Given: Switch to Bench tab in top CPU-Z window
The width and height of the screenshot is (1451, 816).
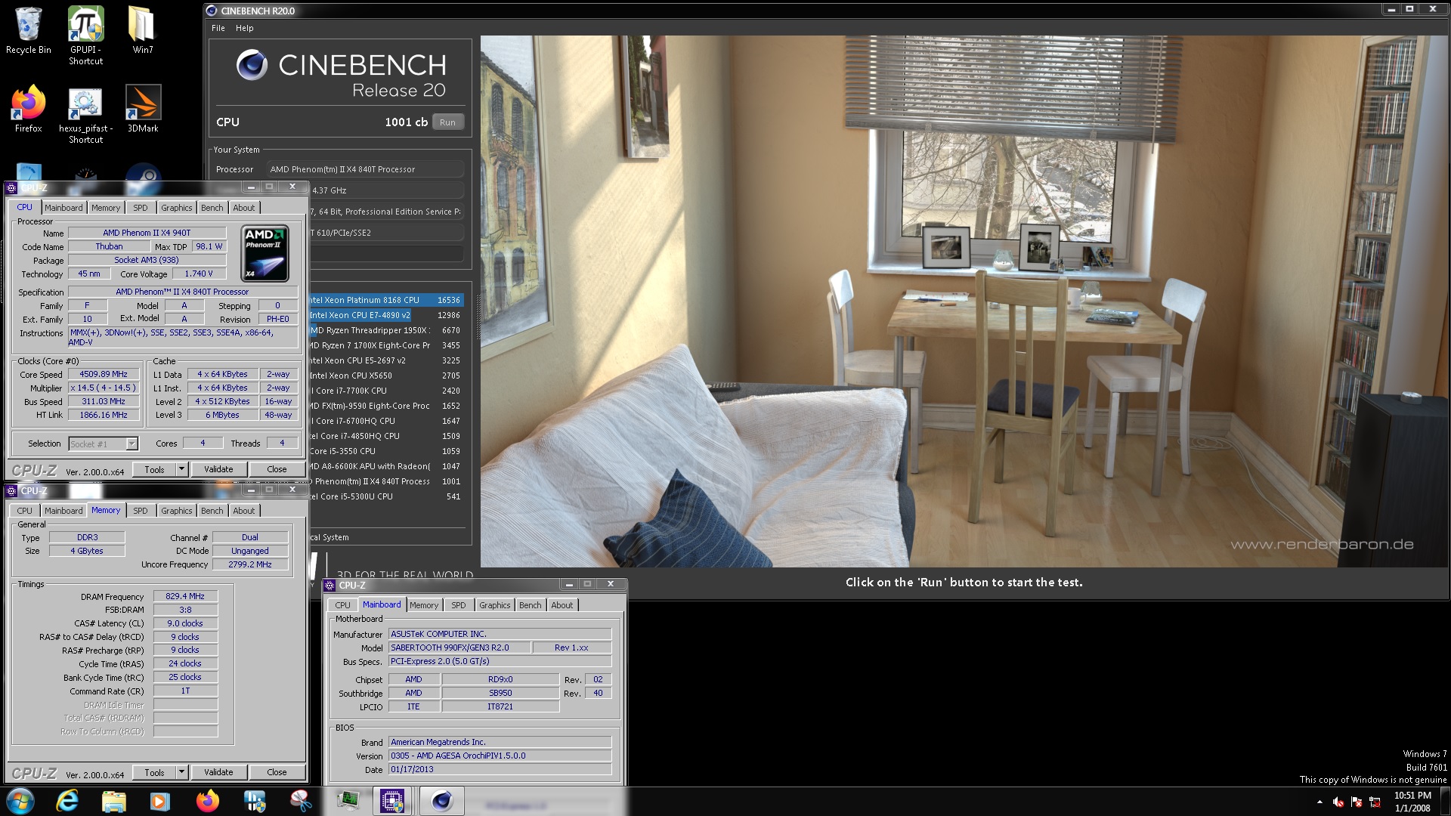Looking at the screenshot, I should tap(212, 208).
